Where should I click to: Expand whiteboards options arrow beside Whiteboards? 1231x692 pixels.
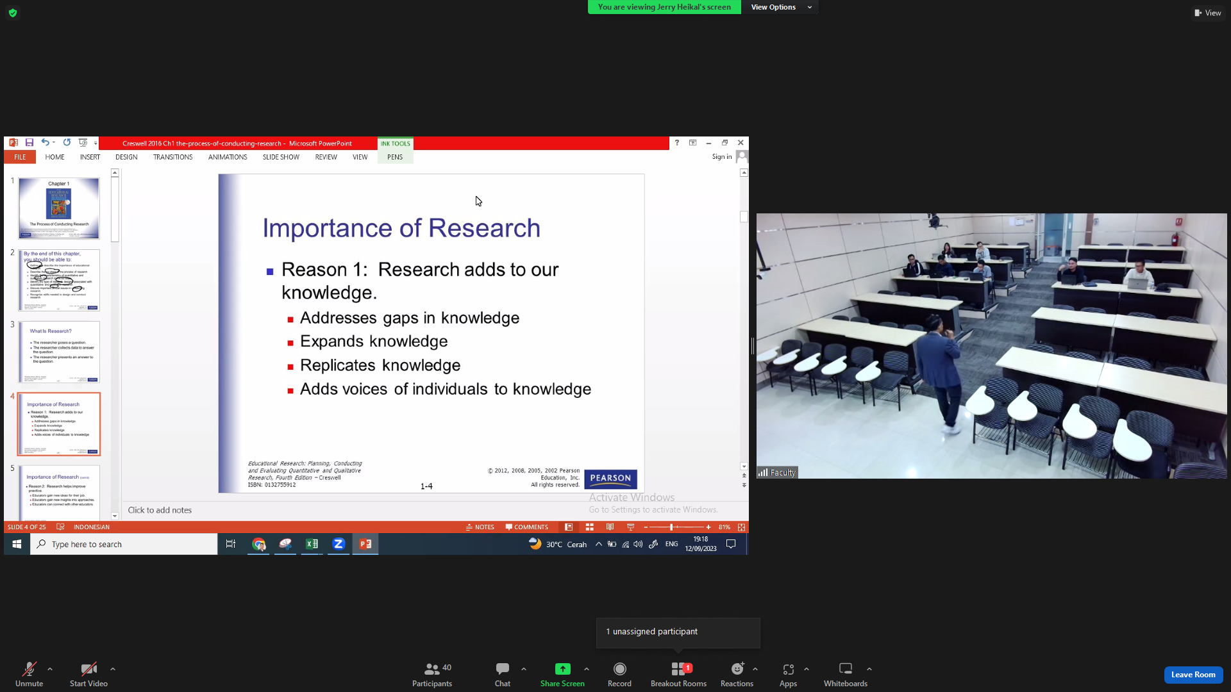coord(869,669)
